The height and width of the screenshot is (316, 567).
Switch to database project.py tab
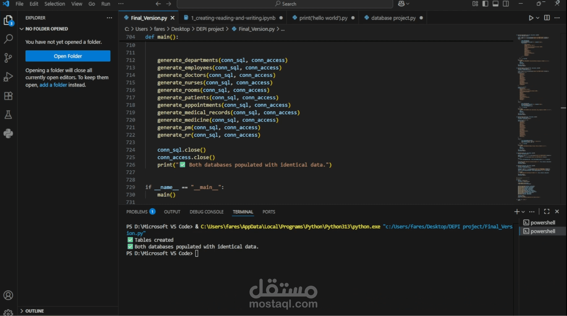pos(393,18)
